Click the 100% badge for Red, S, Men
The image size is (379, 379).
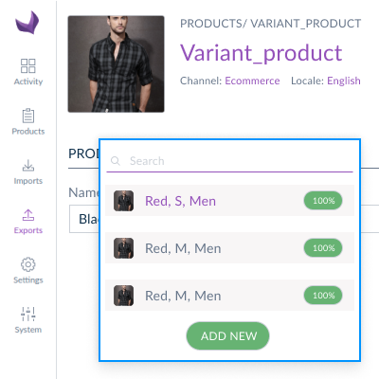(x=323, y=201)
